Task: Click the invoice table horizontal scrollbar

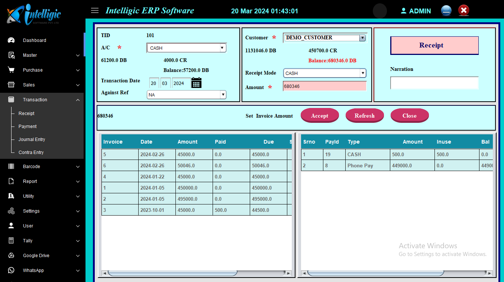Action: pos(172,273)
